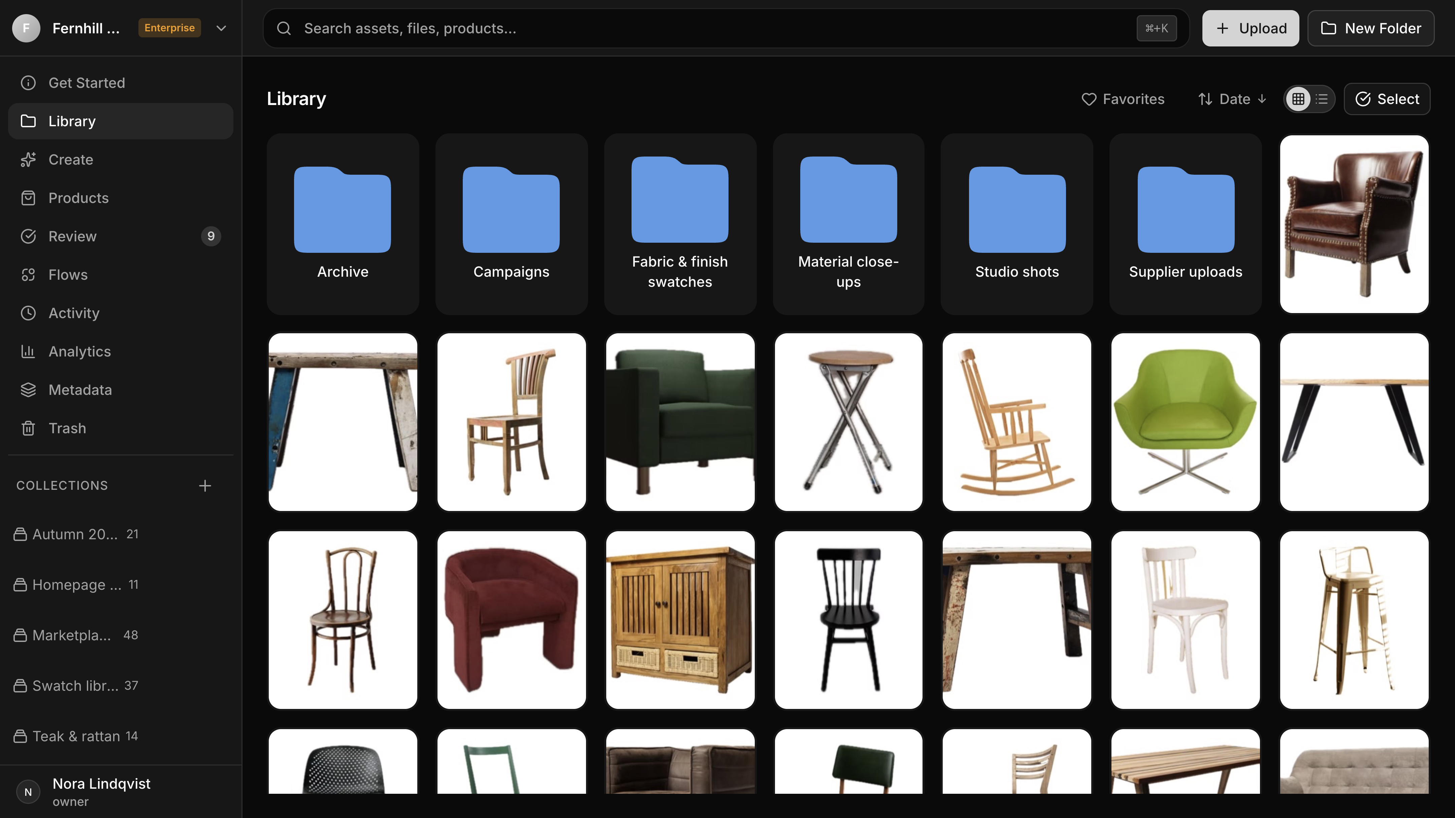This screenshot has width=1455, height=818.
Task: Toggle Favorites filter
Action: tap(1123, 99)
